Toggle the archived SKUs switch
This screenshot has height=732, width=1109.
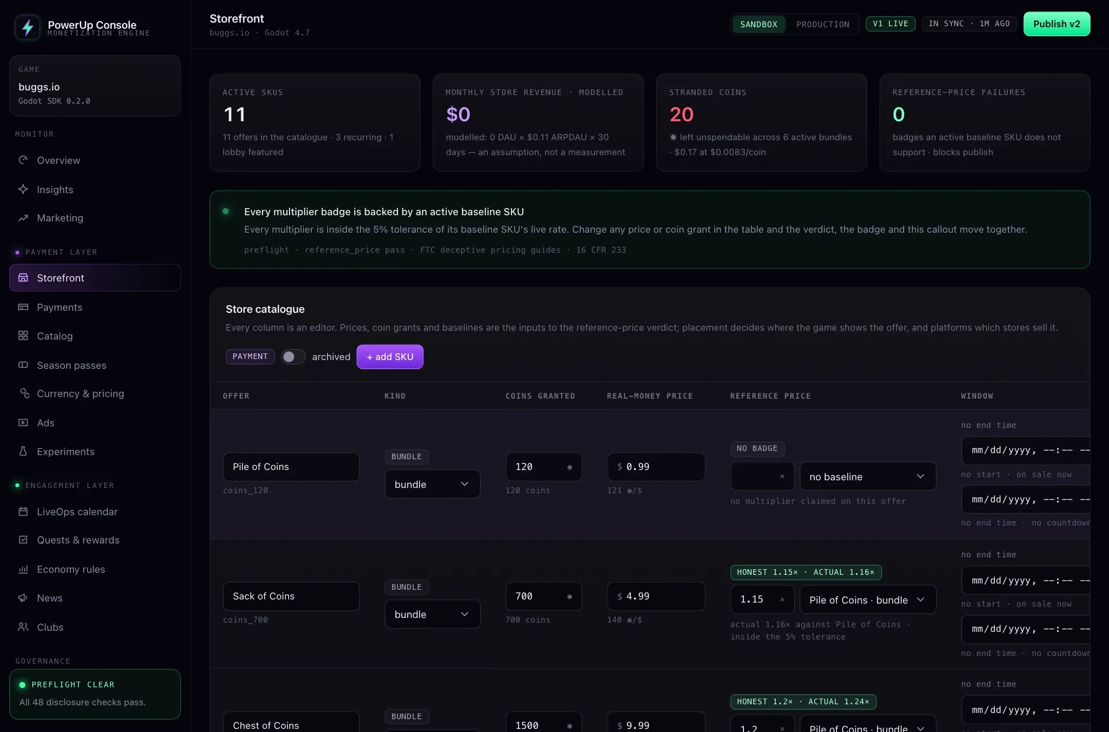point(293,357)
